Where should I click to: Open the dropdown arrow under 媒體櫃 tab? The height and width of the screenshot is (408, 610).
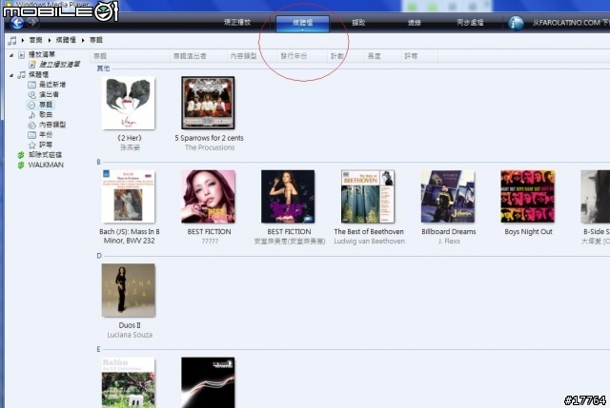(x=302, y=29)
